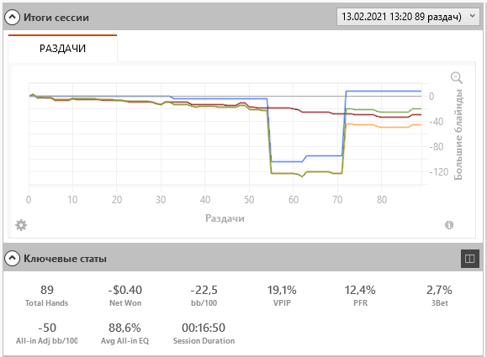Click the All-in Adj bb/100 stat
Viewport: 487px width, 357px height.
click(x=47, y=333)
